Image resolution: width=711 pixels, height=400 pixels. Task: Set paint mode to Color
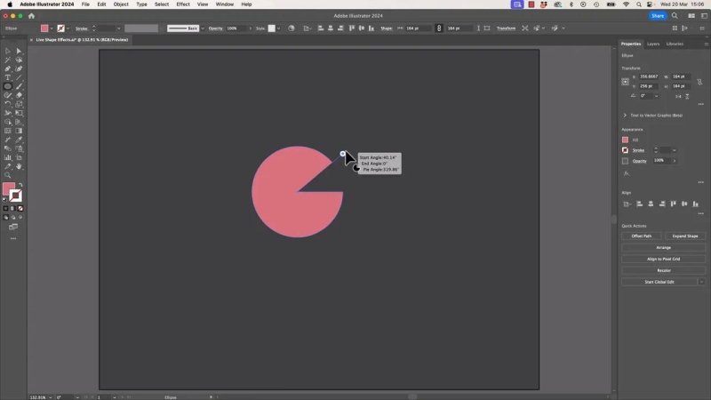click(x=6, y=209)
